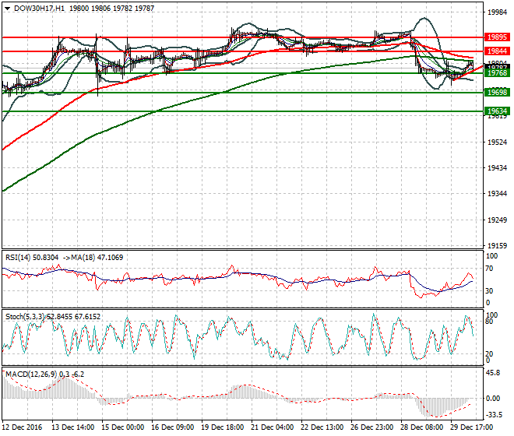Click the 22 Dec 13:00 time label
This screenshot has height=436, width=514.
tap(322, 427)
